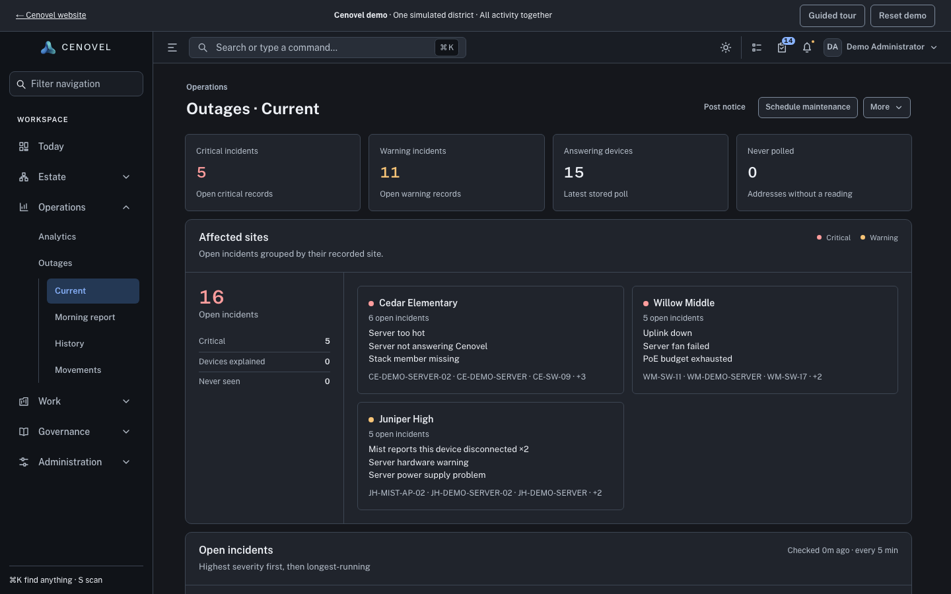Image resolution: width=951 pixels, height=594 pixels.
Task: Select the Current outages item
Action: pyautogui.click(x=93, y=291)
